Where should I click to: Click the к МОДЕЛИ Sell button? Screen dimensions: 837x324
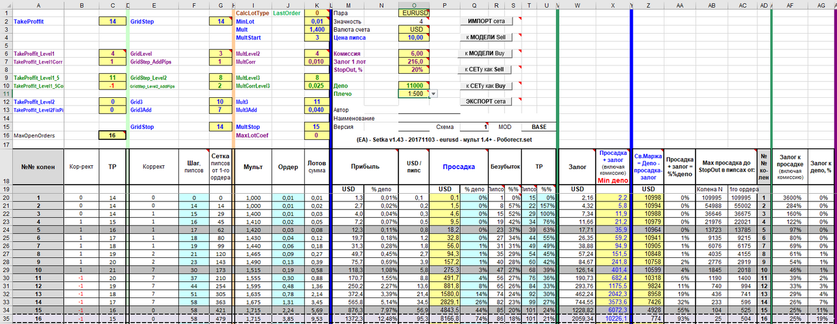487,38
